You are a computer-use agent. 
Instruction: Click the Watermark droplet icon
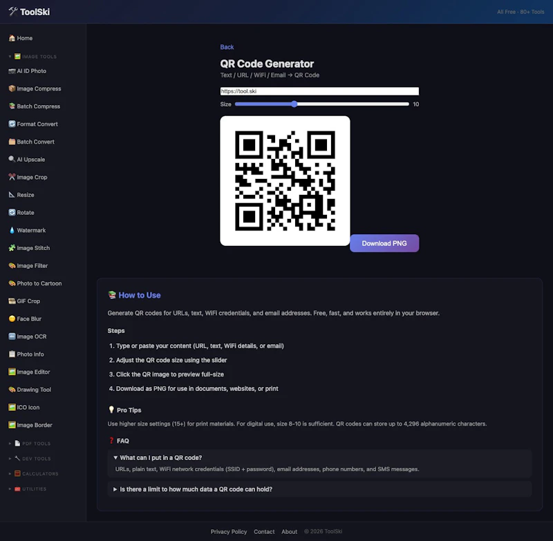(12, 230)
